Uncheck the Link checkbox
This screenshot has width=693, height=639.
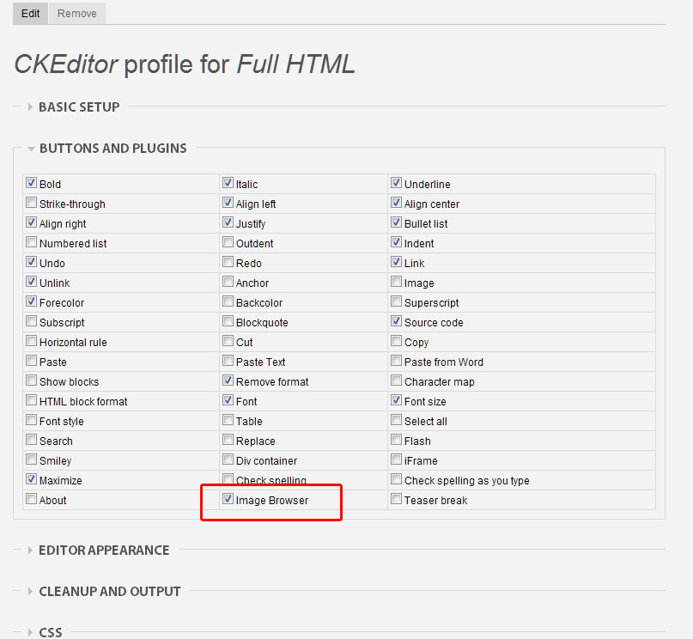point(397,262)
